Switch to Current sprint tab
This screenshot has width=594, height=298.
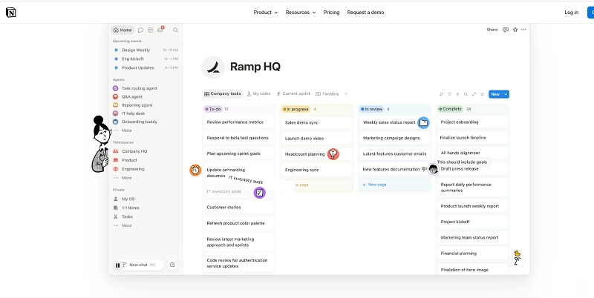coord(293,94)
